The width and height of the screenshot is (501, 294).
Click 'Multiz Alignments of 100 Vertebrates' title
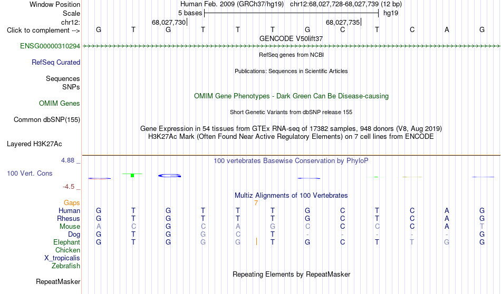291,196
